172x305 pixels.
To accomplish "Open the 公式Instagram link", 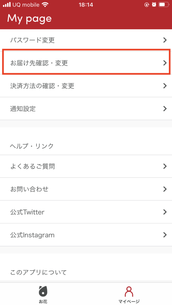I will [x=86, y=235].
